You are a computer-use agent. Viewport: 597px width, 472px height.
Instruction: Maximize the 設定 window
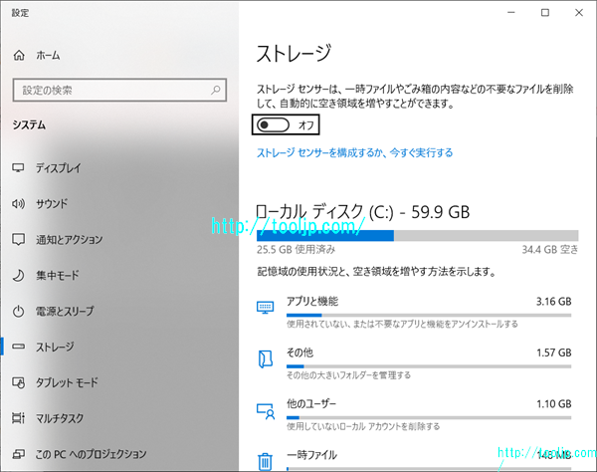545,13
